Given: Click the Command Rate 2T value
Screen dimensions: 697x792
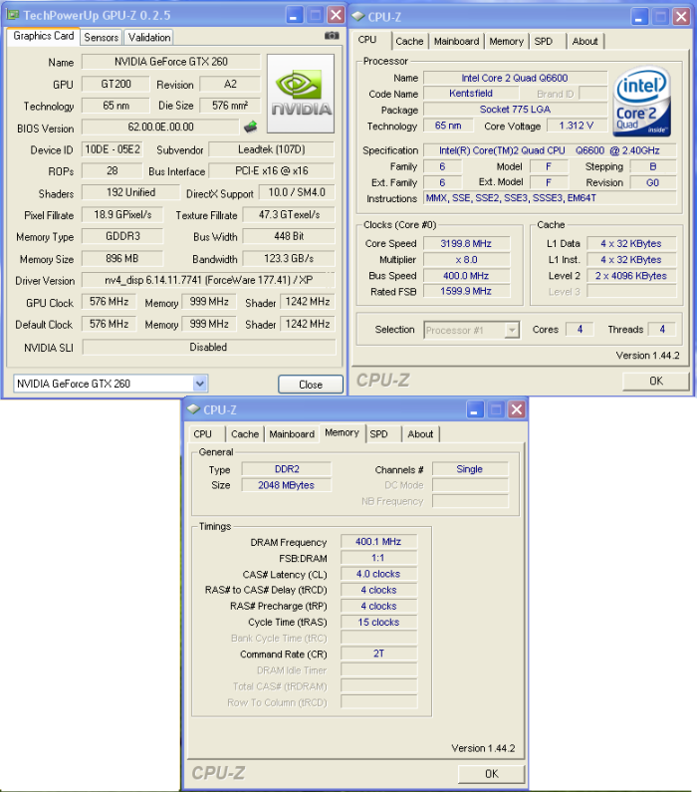Looking at the screenshot, I should (378, 654).
